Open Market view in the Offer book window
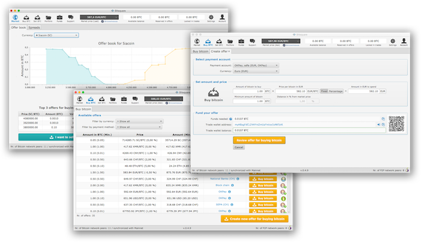The image size is (421, 242). 14,18
